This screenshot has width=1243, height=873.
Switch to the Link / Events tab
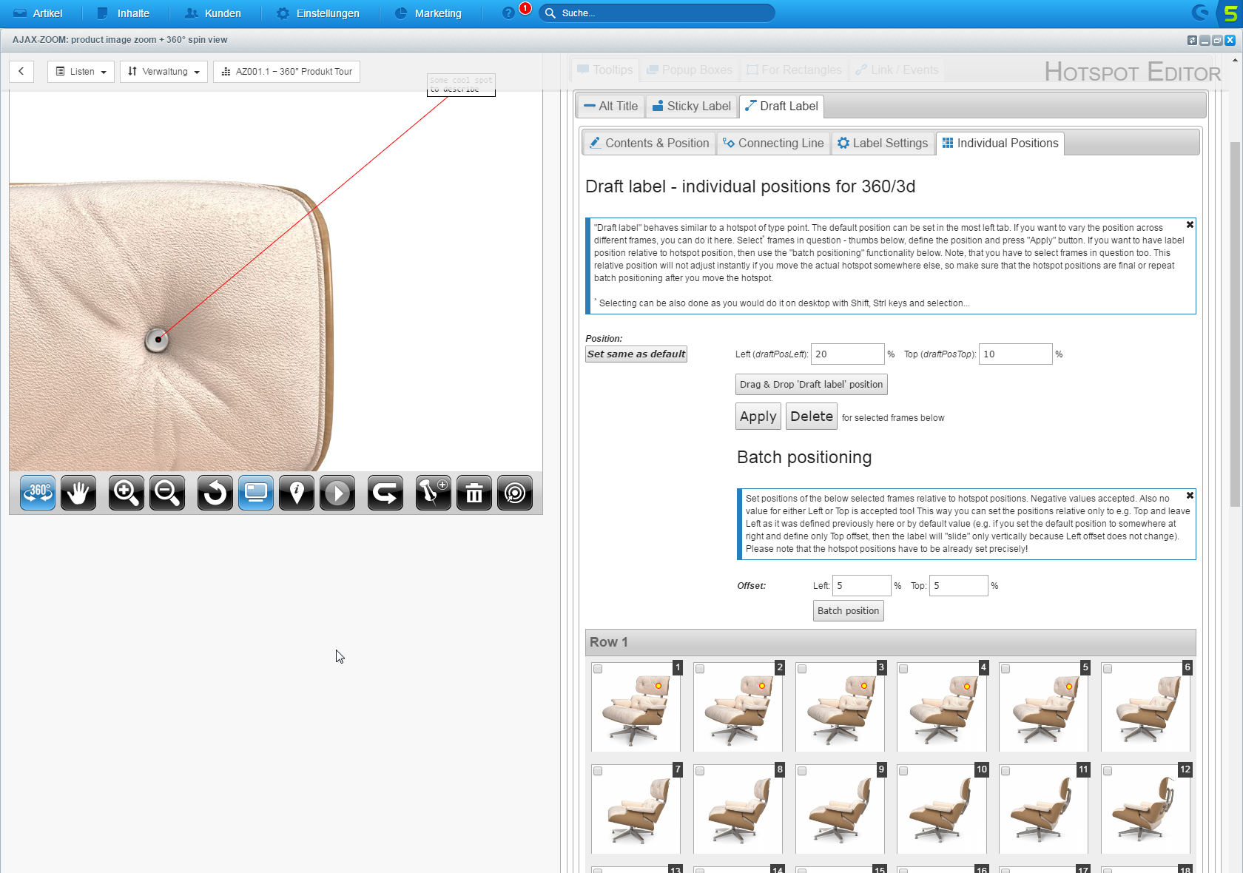point(897,70)
